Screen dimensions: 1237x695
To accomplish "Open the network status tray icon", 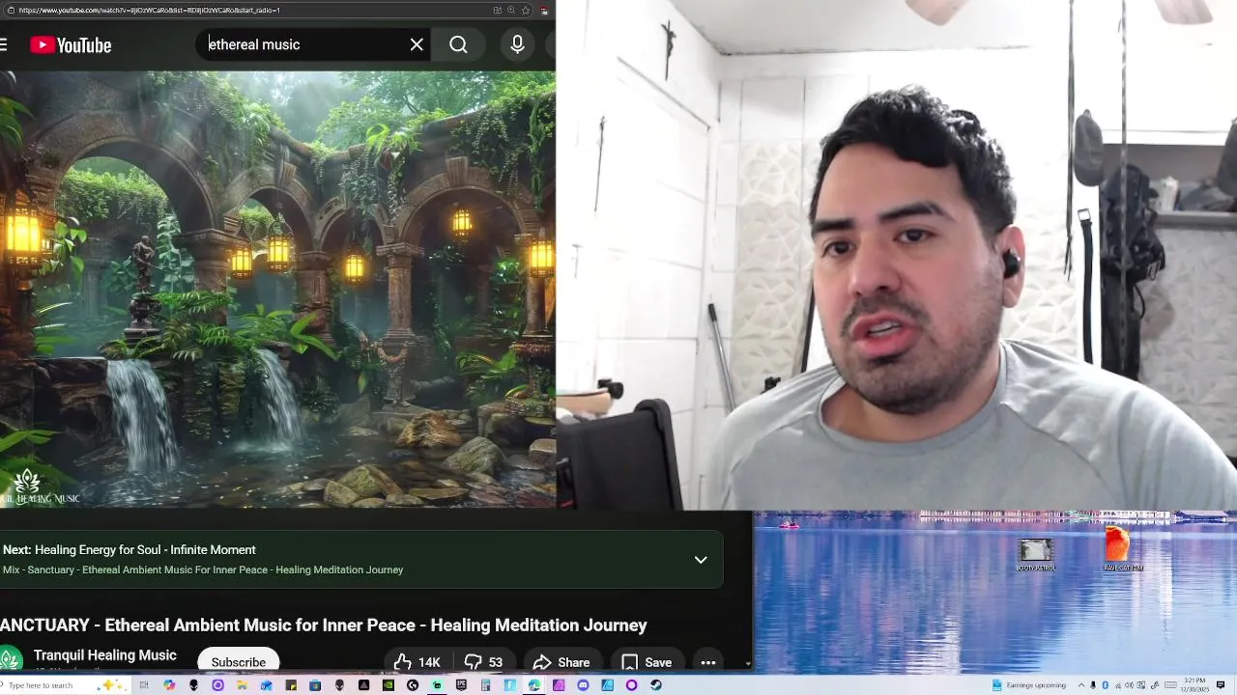I will (1117, 685).
